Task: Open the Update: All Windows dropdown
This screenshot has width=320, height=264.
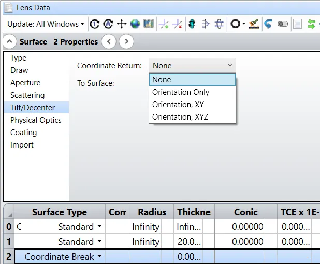Action: pos(46,24)
